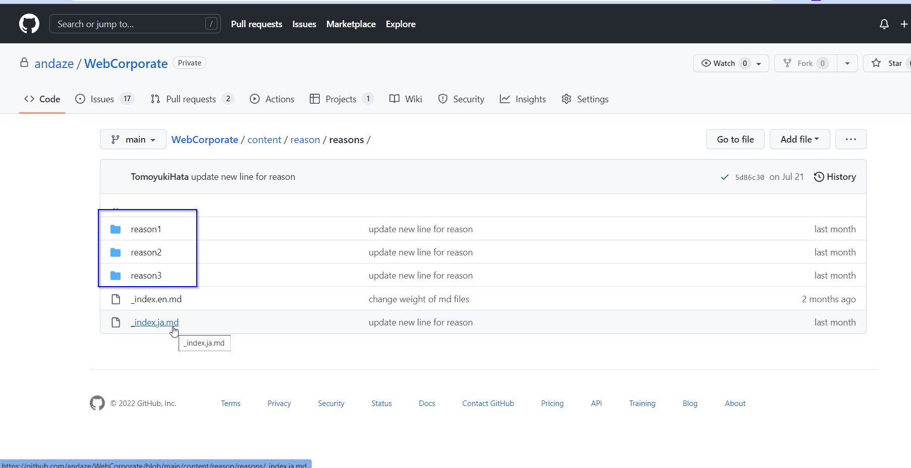Open the _index.ja.md file link
Image resolution: width=911 pixels, height=468 pixels.
pyautogui.click(x=154, y=322)
